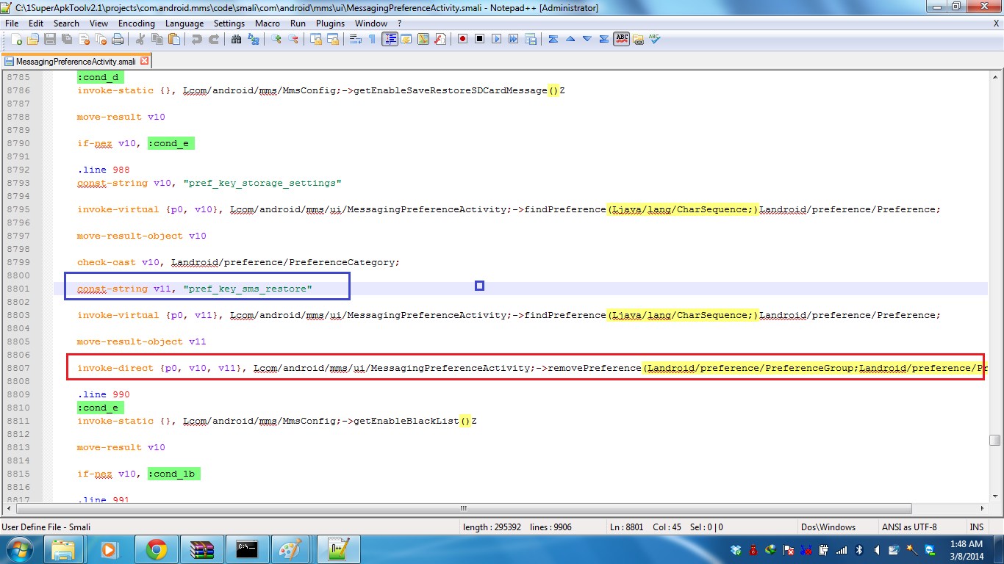Click the Save toolbar icon

pos(50,39)
